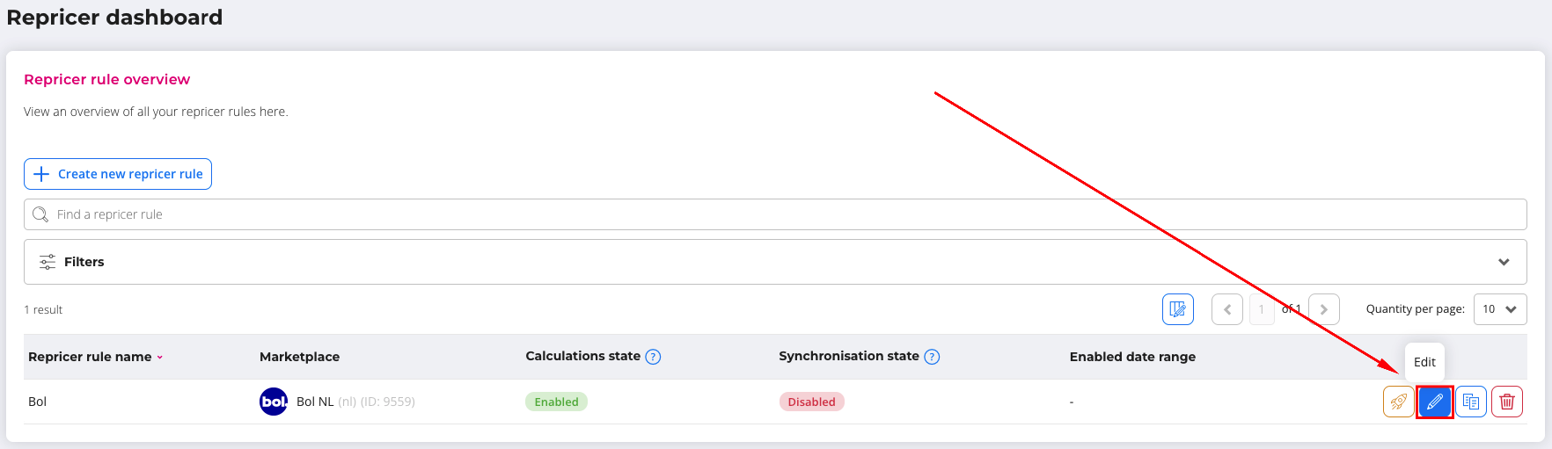Go to the previous results page

coord(1226,309)
